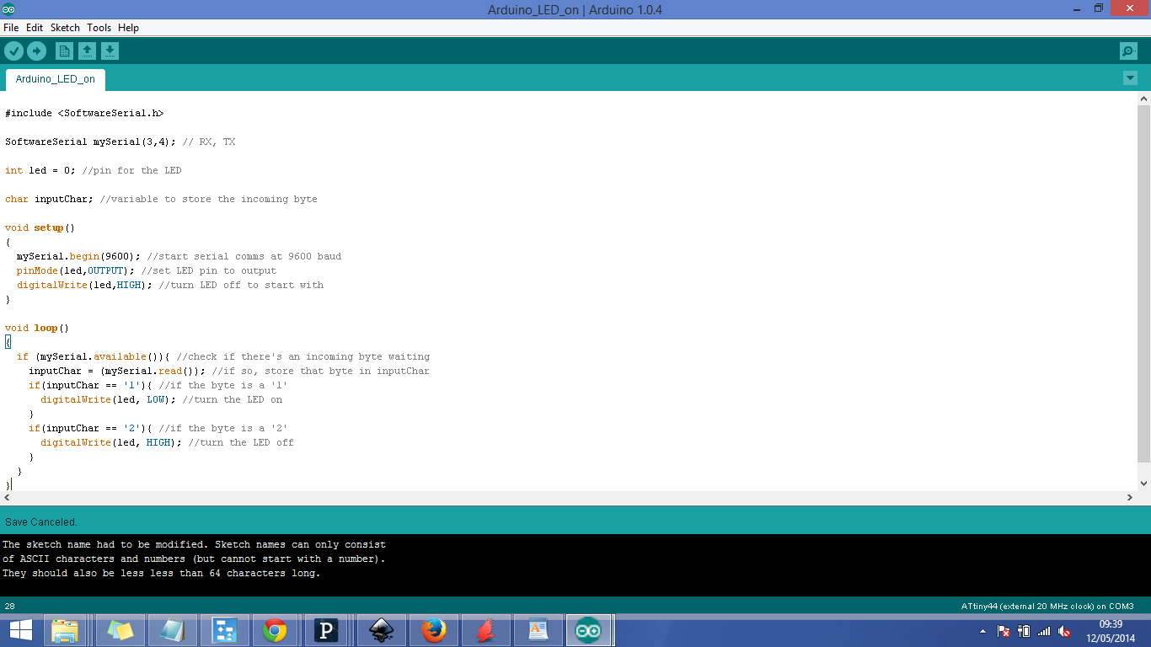
Task: Click the editor vertical scrollbar down arrow
Action: point(1143,484)
